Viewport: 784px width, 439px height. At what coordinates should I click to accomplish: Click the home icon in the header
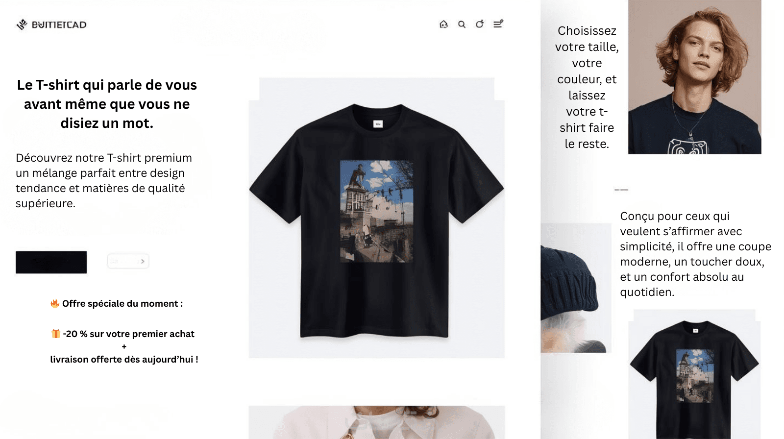443,24
